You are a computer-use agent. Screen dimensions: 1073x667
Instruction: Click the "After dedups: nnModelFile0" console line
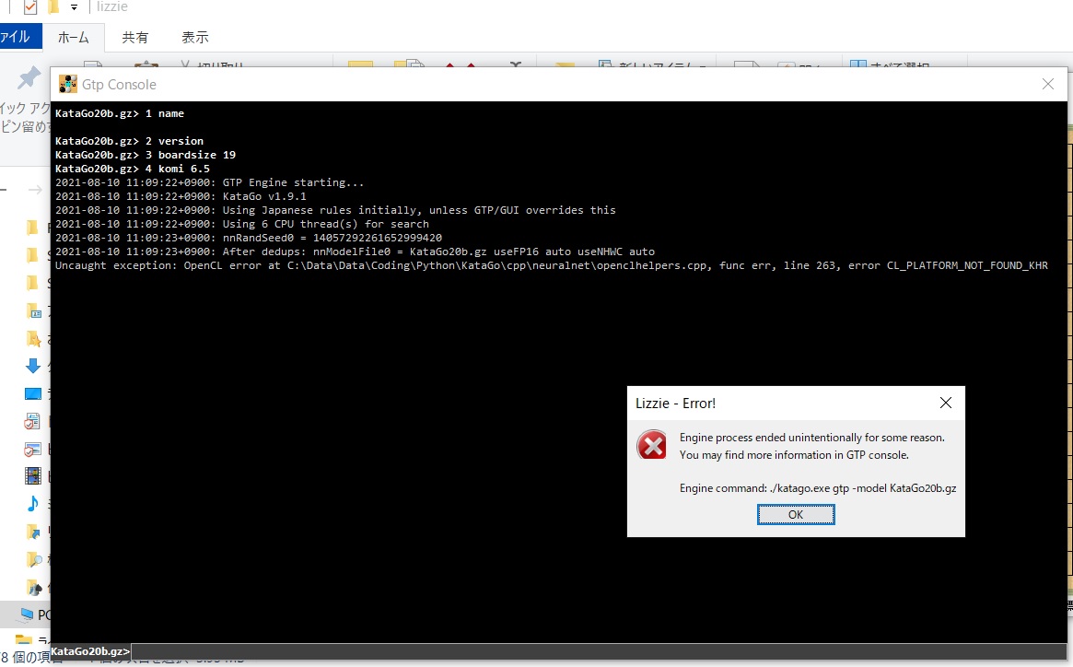pos(356,252)
